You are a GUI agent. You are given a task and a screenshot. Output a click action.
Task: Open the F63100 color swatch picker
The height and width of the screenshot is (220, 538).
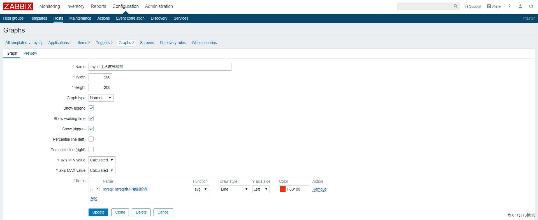[x=283, y=189]
